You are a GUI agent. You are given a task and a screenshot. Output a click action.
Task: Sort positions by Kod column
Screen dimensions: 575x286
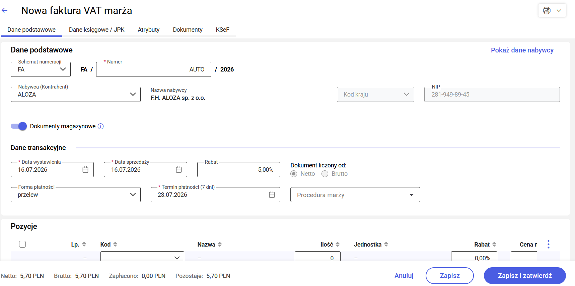(115, 245)
